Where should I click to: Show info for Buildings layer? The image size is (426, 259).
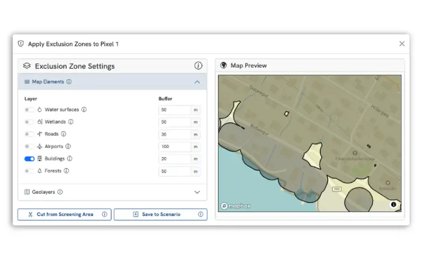pyautogui.click(x=69, y=159)
